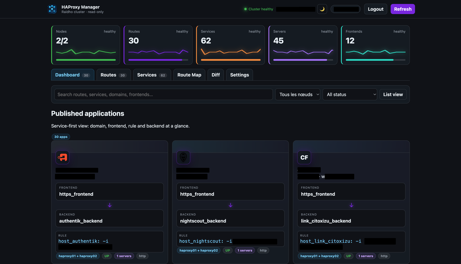This screenshot has height=264, width=461.
Task: Click the authentik app icon
Action: 62,157
